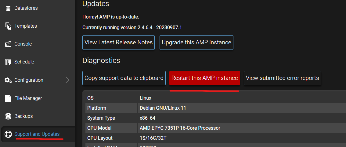
Task: Click the Schedule grid icon
Action: pos(8,62)
